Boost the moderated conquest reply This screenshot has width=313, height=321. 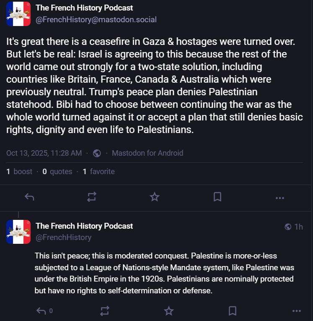(x=105, y=311)
